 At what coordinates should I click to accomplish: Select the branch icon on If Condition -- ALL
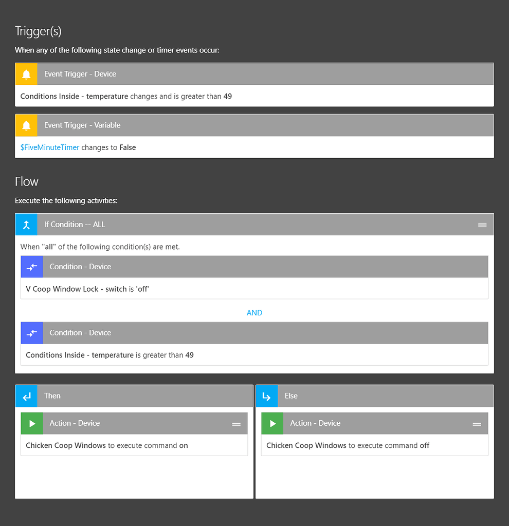tap(26, 224)
